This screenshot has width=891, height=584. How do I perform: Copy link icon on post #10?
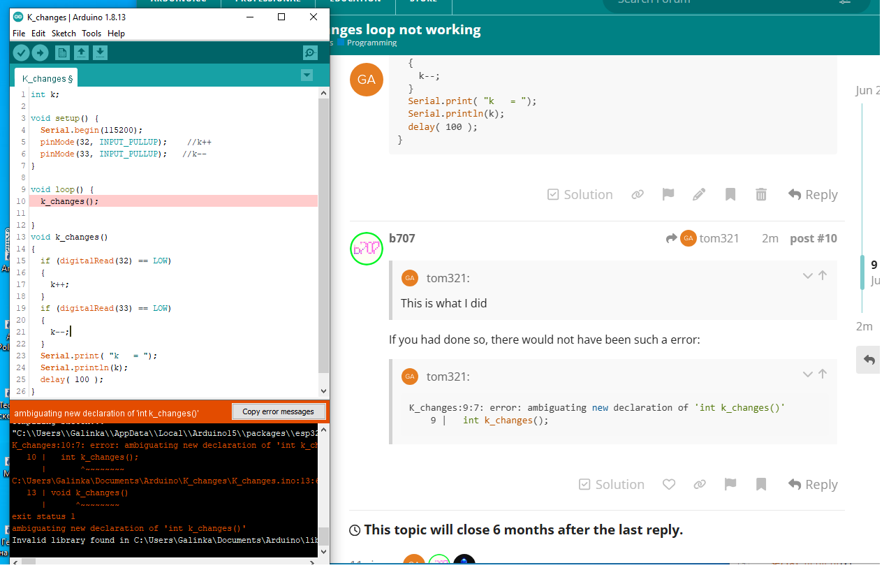(x=700, y=484)
